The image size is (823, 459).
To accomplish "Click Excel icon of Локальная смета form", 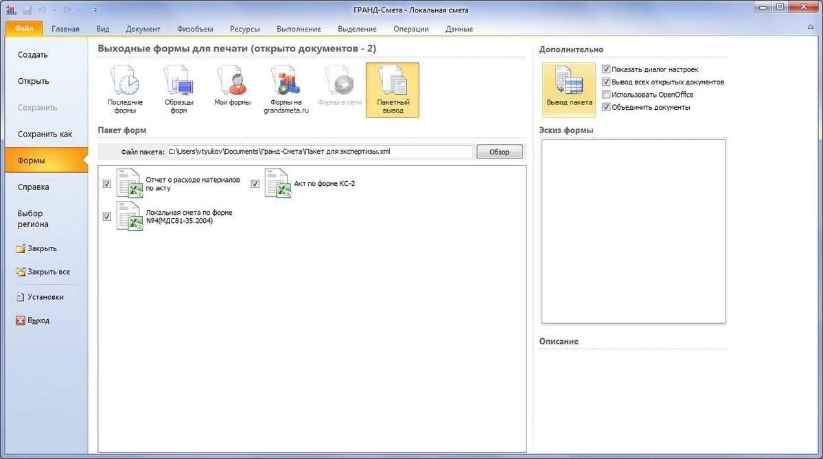I will click(x=130, y=216).
